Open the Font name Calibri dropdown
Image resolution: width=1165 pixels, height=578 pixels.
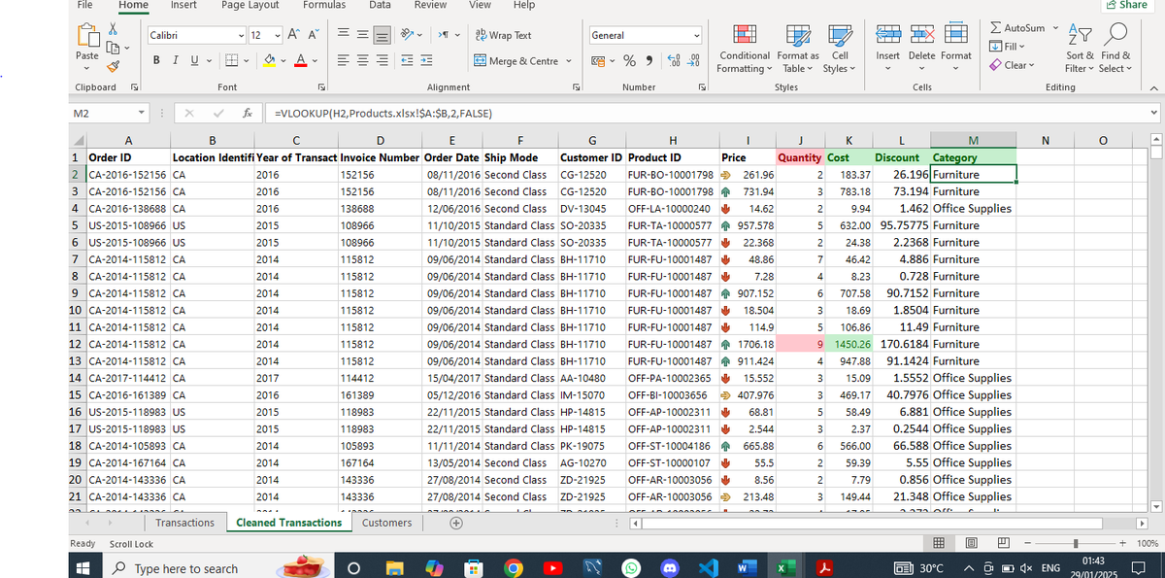coord(242,36)
